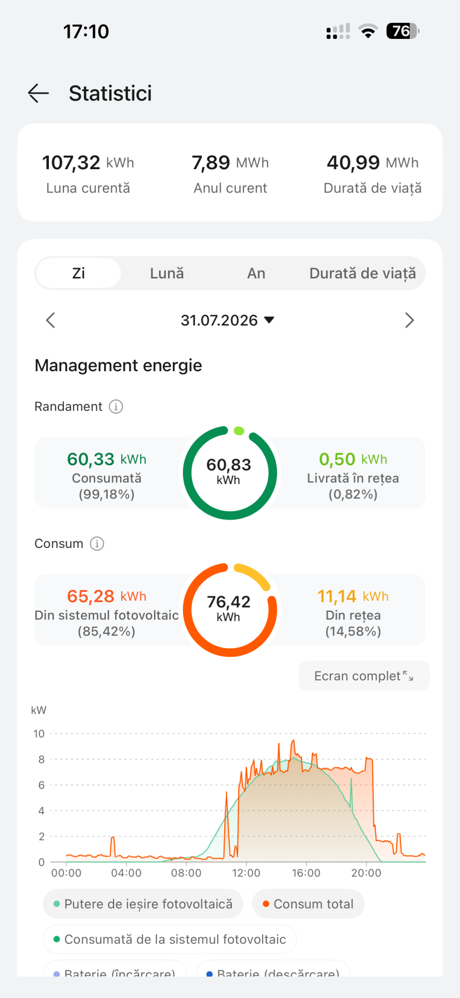
Task: Go to next day with right chevron
Action: (x=410, y=320)
